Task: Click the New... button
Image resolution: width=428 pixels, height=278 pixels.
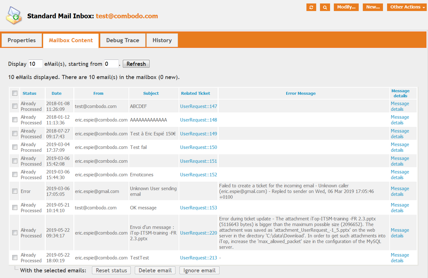Action: click(373, 7)
